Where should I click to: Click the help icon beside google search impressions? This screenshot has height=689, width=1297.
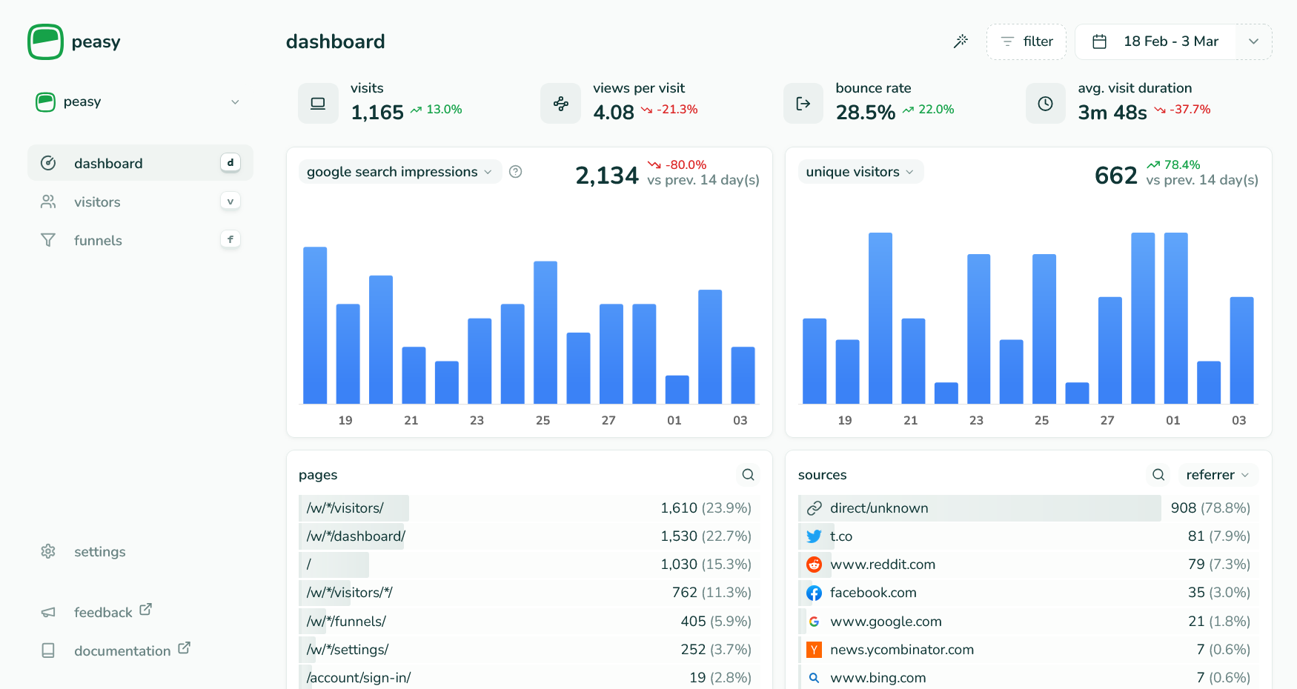click(x=515, y=171)
